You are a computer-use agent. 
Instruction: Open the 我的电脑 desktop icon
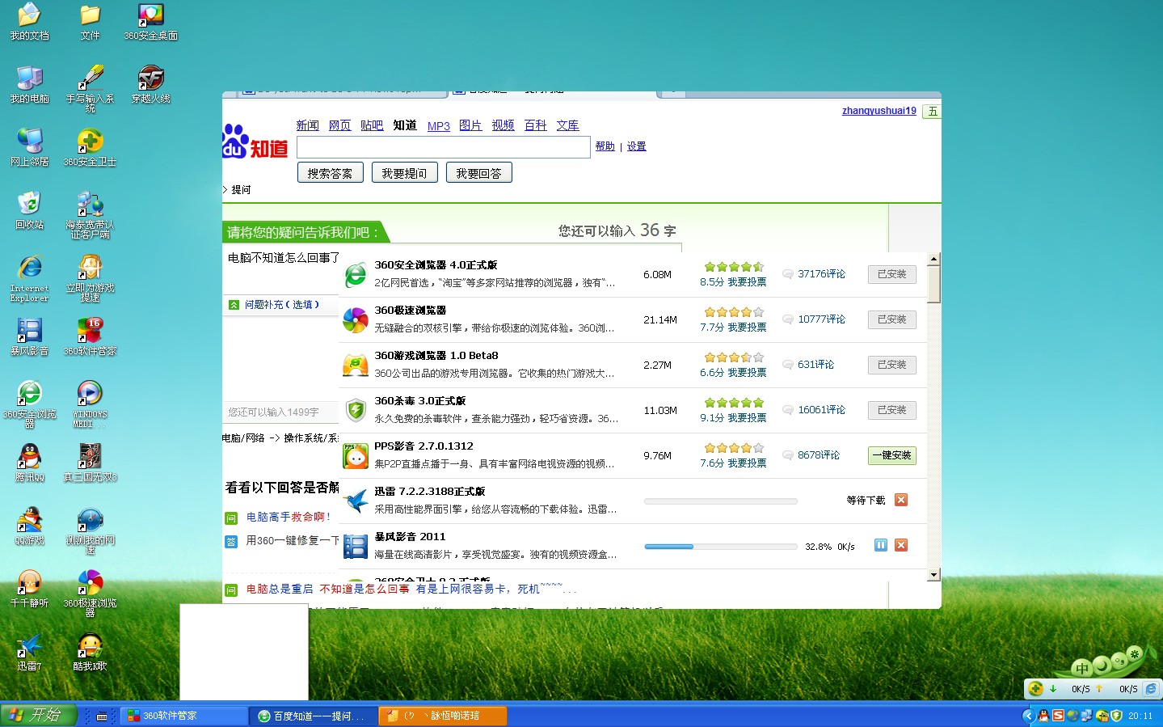(29, 85)
